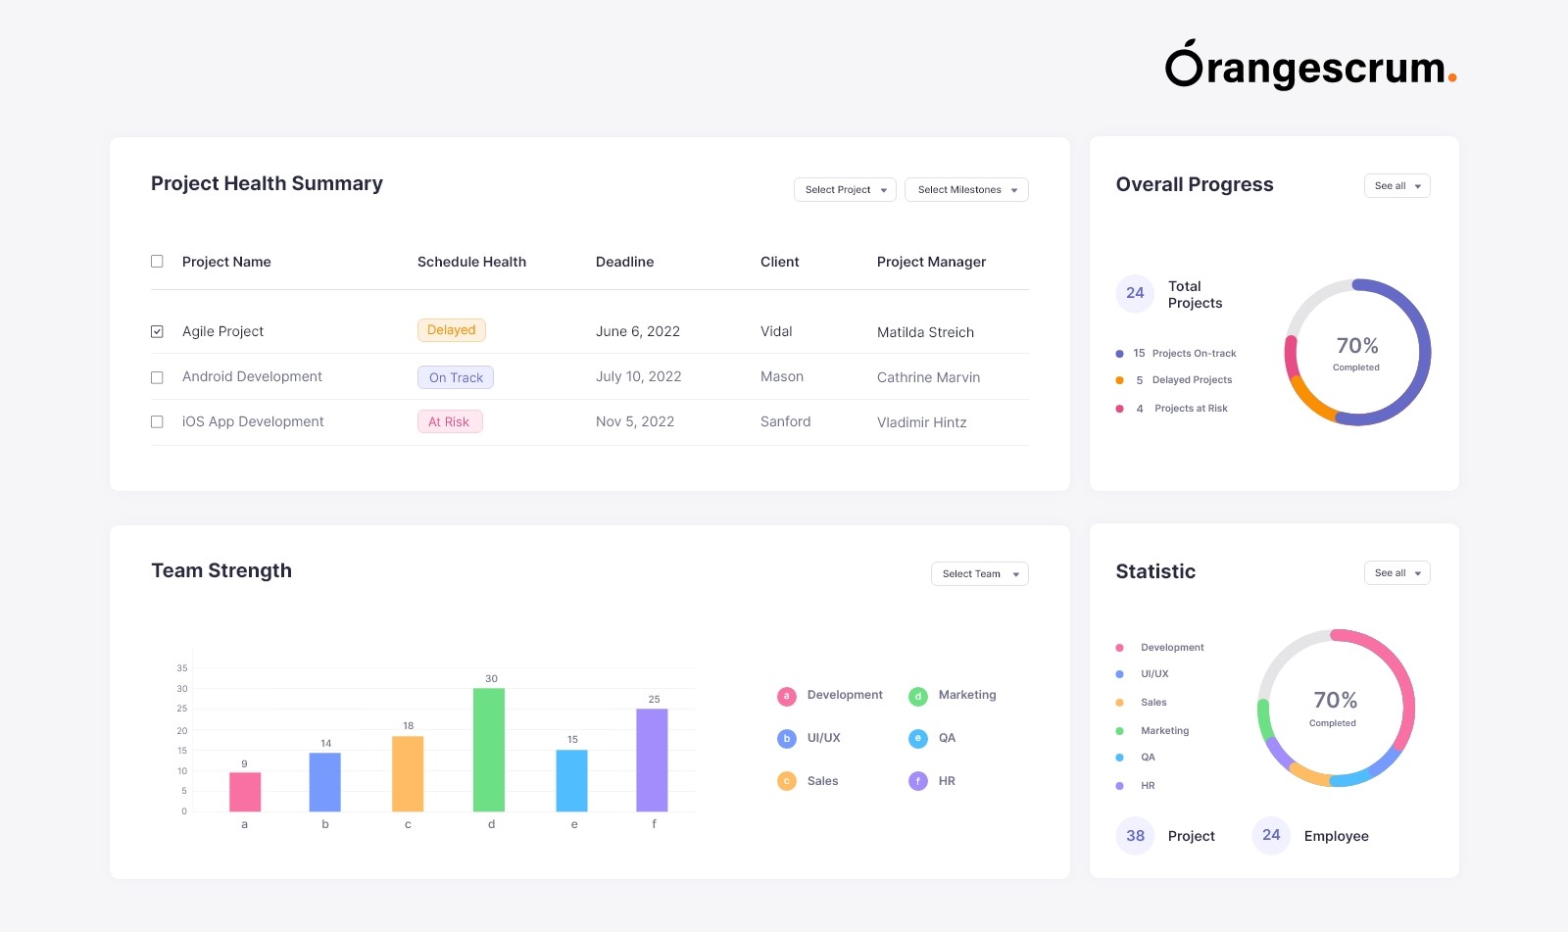The image size is (1568, 932).
Task: Click the Sales legend icon 'c'
Action: pos(786,781)
